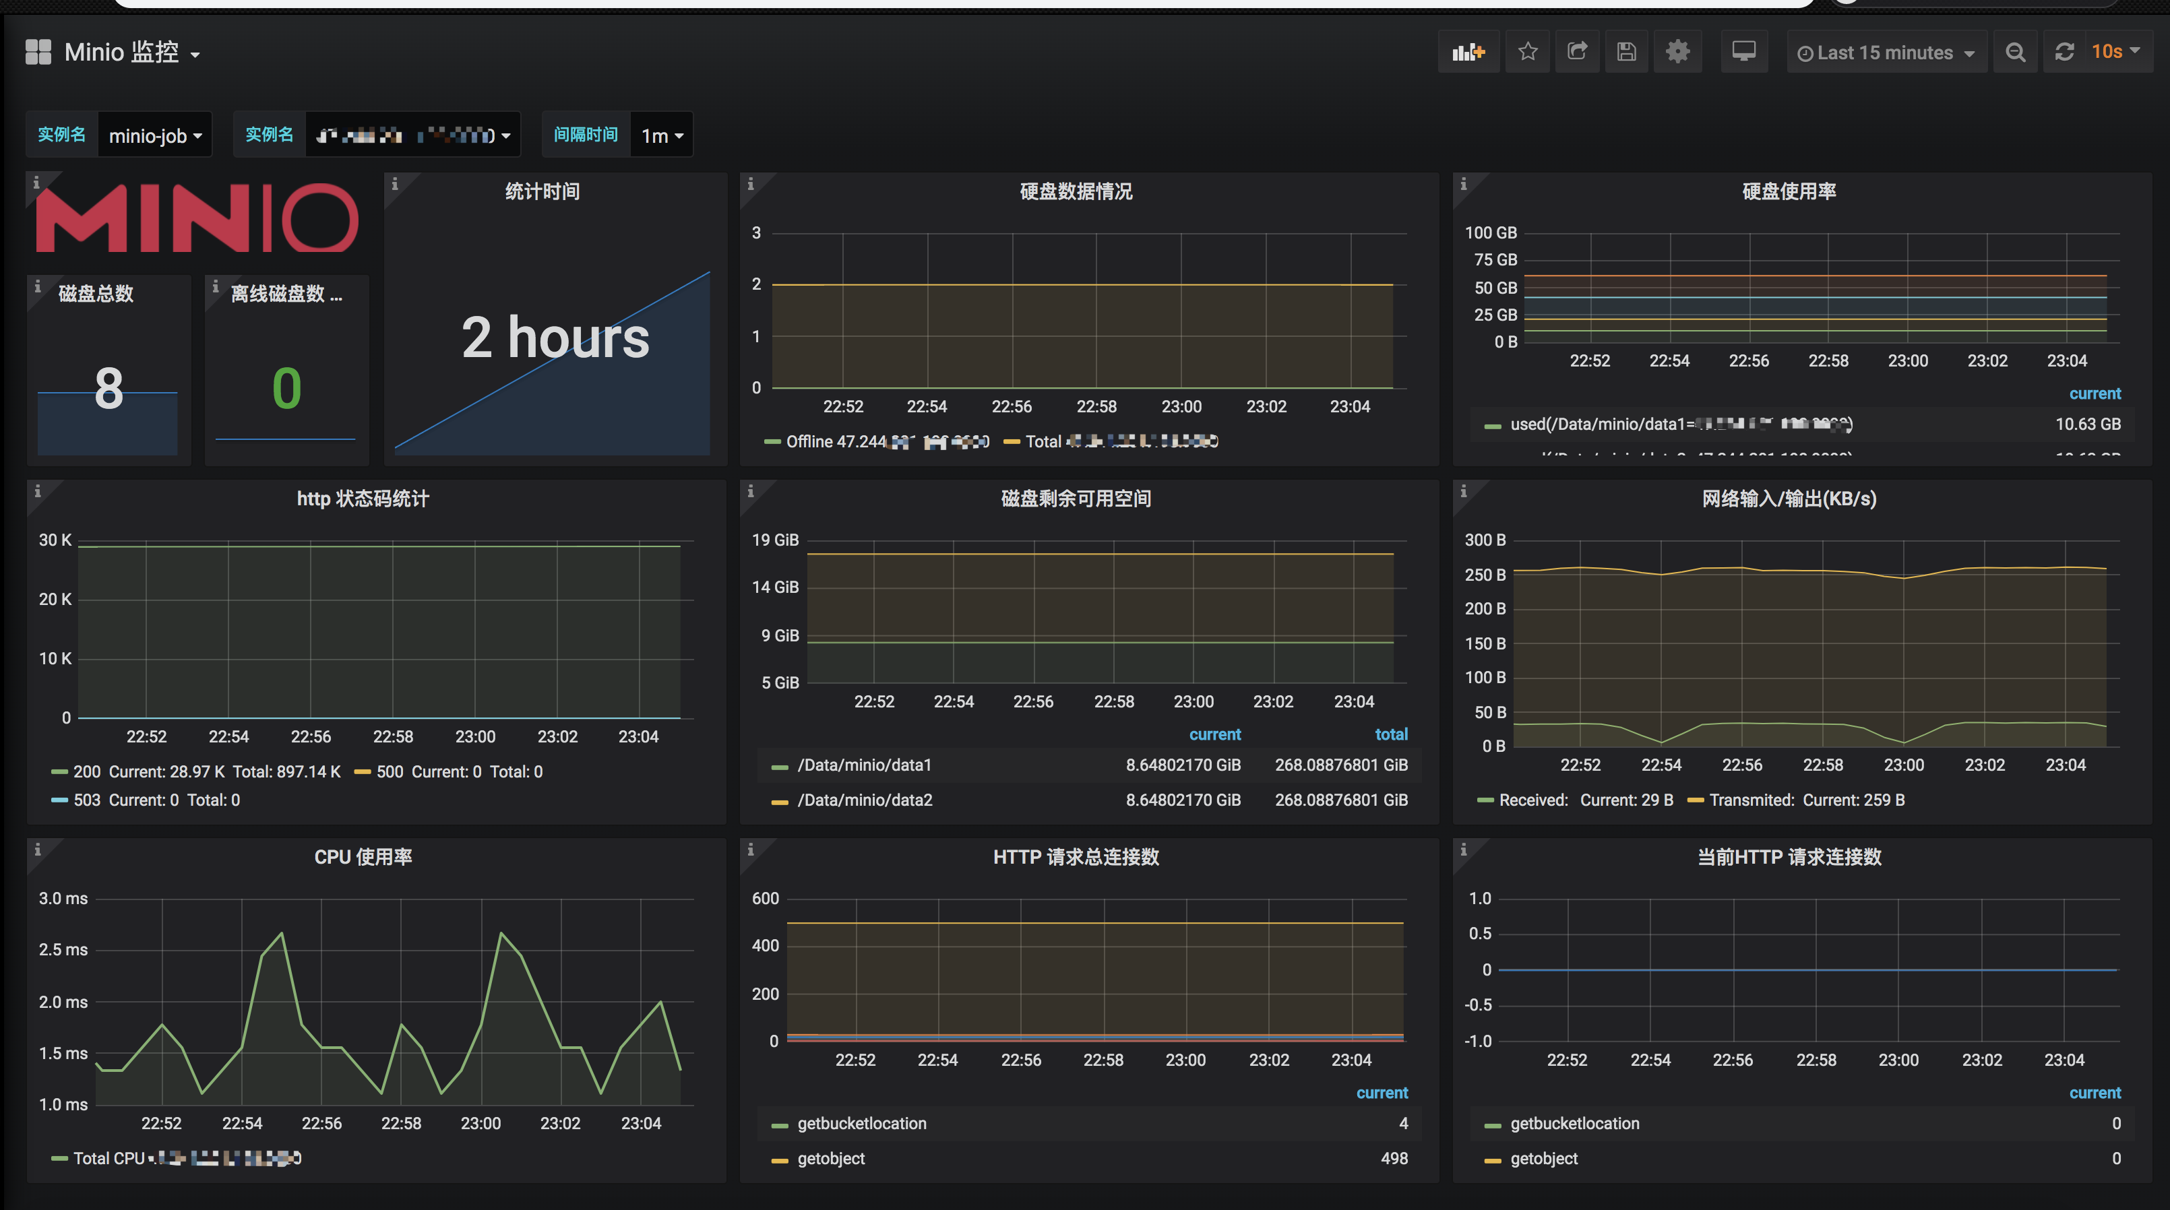2170x1210 pixels.
Task: Refresh dashboard with circular arrows icon
Action: point(2065,51)
